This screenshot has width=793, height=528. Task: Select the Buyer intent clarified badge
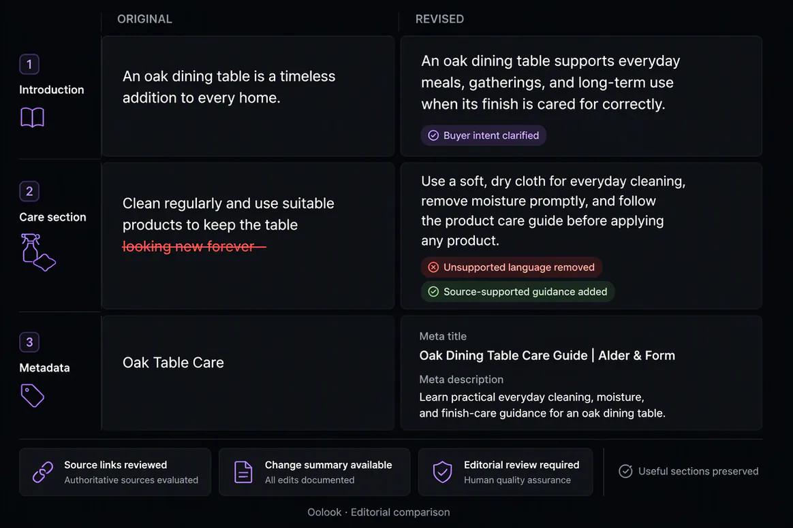click(x=484, y=135)
